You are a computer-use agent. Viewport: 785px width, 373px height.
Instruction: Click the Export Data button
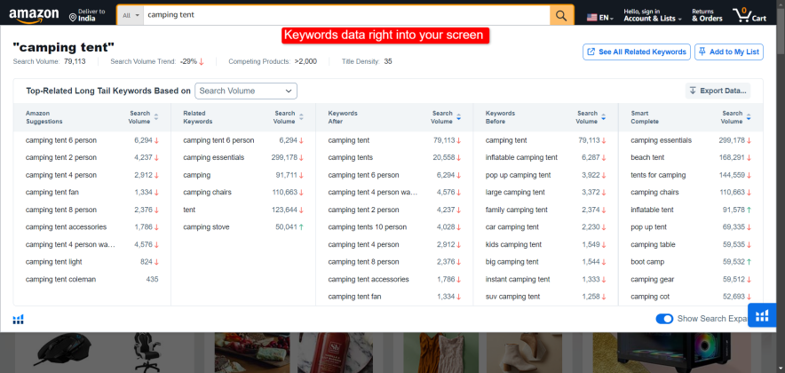point(718,91)
